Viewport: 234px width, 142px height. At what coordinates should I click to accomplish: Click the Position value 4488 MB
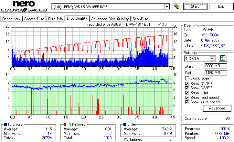click(222, 134)
